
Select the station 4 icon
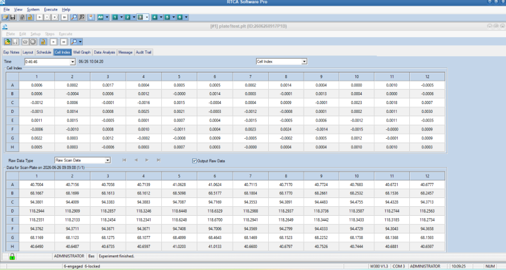coord(155,18)
